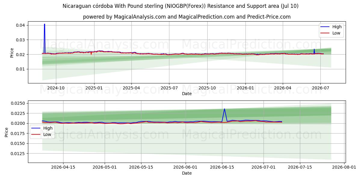Click the 0.04 tick on the upper y-axis
The image size is (361, 180).
point(20,25)
